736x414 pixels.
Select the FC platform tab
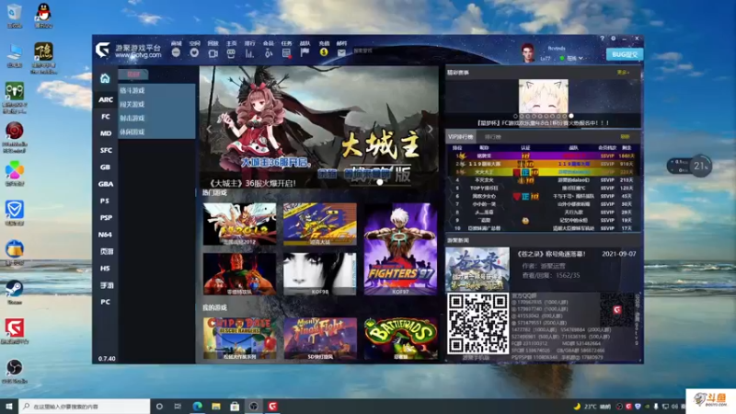pos(105,117)
